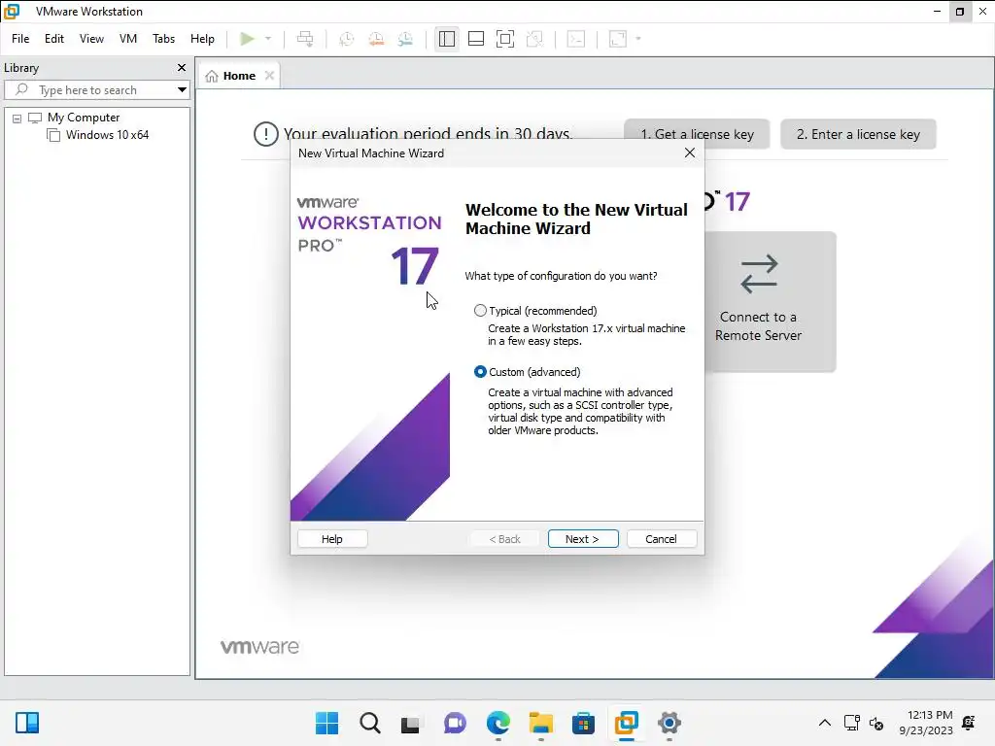Expand the system tray hidden icons chevron
The image size is (995, 746).
[x=824, y=723]
